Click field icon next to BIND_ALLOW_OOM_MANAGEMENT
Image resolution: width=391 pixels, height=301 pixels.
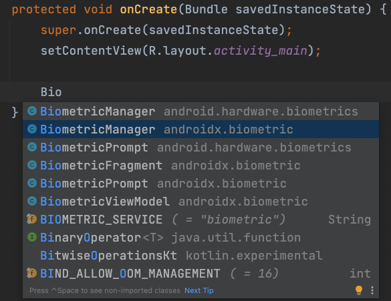coord(31,273)
